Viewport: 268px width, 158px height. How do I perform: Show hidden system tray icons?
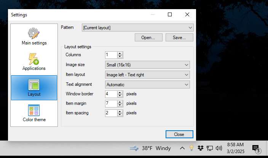pos(182,148)
